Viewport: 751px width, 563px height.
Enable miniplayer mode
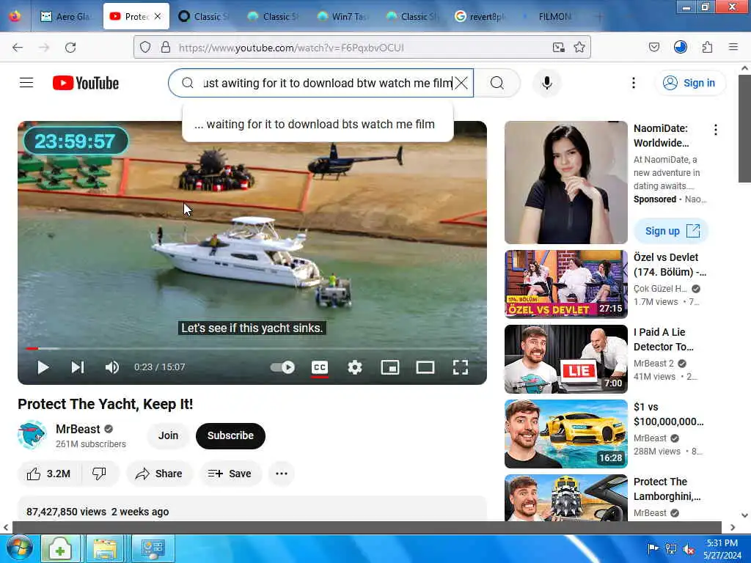tap(390, 367)
